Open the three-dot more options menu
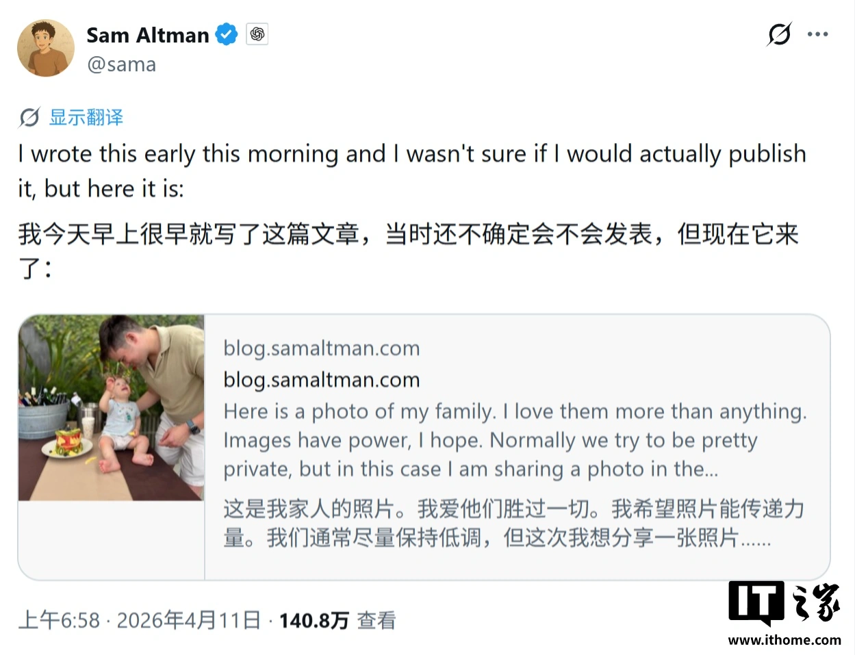Screen dimensions: 855x655 click(818, 34)
